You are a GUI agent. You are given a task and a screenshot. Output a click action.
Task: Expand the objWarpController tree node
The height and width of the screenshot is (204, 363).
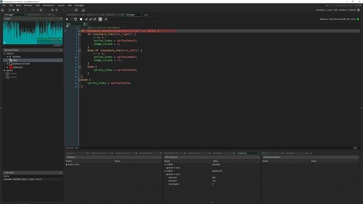click(7, 64)
